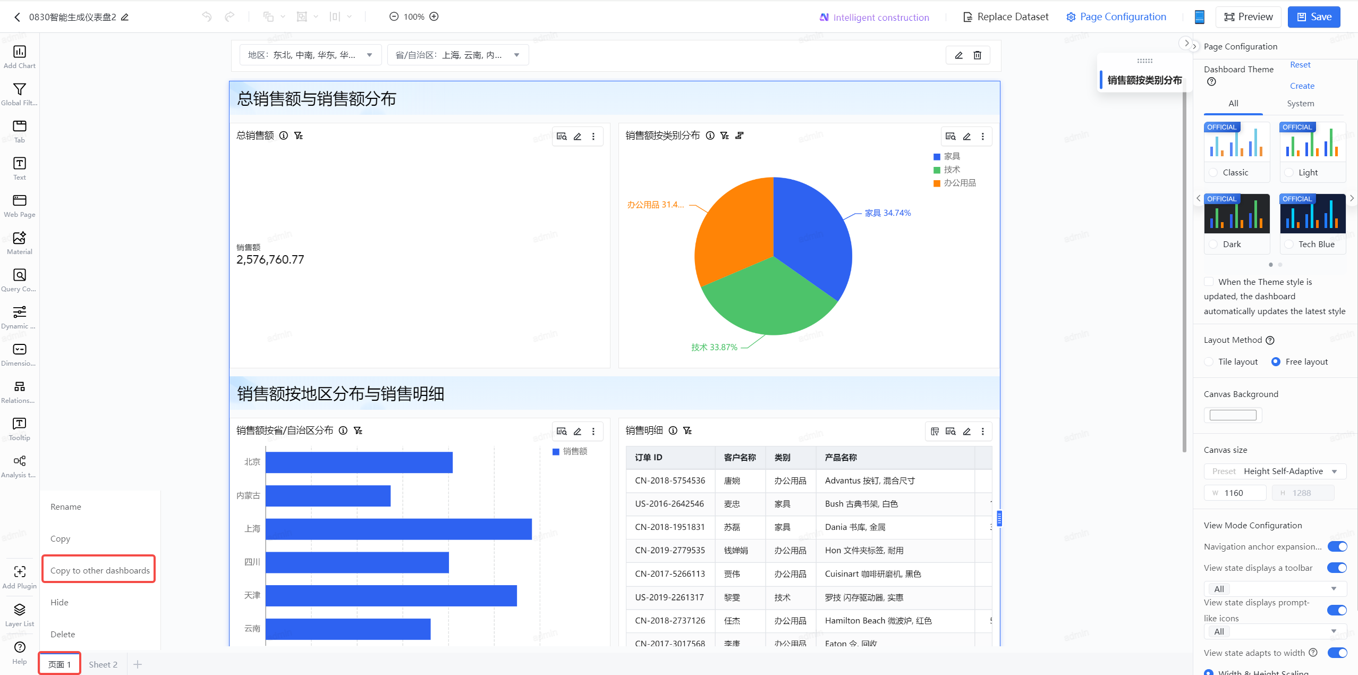Screen dimensions: 1358x675
Task: Open the 省/自治区 filter dropdown
Action: pyautogui.click(x=458, y=55)
